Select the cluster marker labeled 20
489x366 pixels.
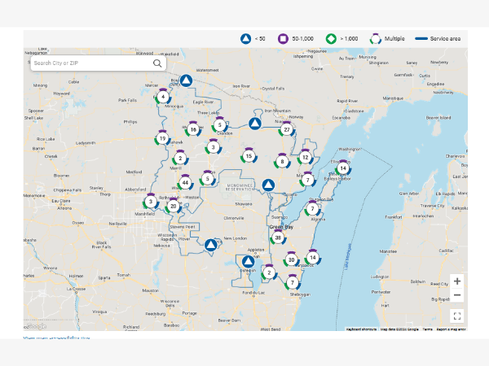[x=173, y=207]
